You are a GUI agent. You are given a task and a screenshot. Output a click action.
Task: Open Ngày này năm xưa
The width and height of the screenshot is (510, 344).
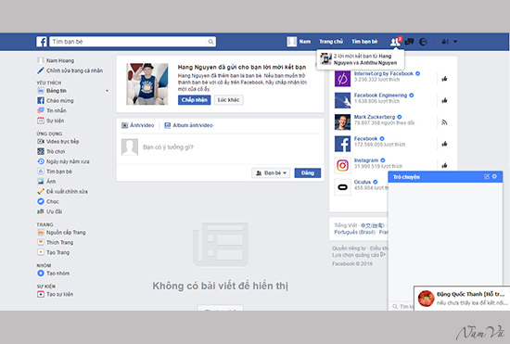[x=63, y=161]
